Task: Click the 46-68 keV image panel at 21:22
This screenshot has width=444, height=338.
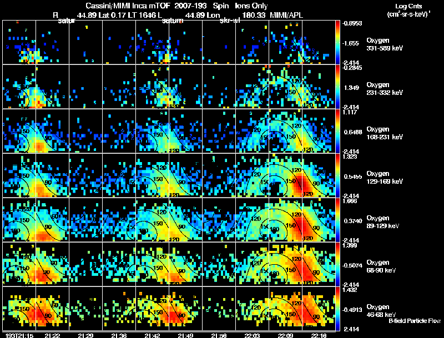Action: pos(52,309)
